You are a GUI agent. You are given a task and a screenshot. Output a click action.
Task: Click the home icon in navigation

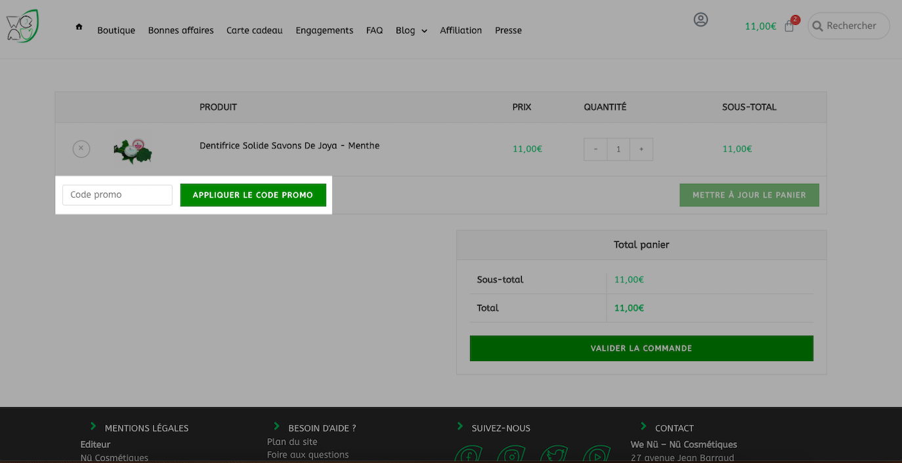[x=79, y=27]
